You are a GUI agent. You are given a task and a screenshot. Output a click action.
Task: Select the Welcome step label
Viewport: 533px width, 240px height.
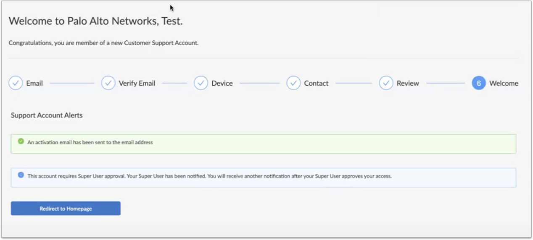tap(504, 83)
